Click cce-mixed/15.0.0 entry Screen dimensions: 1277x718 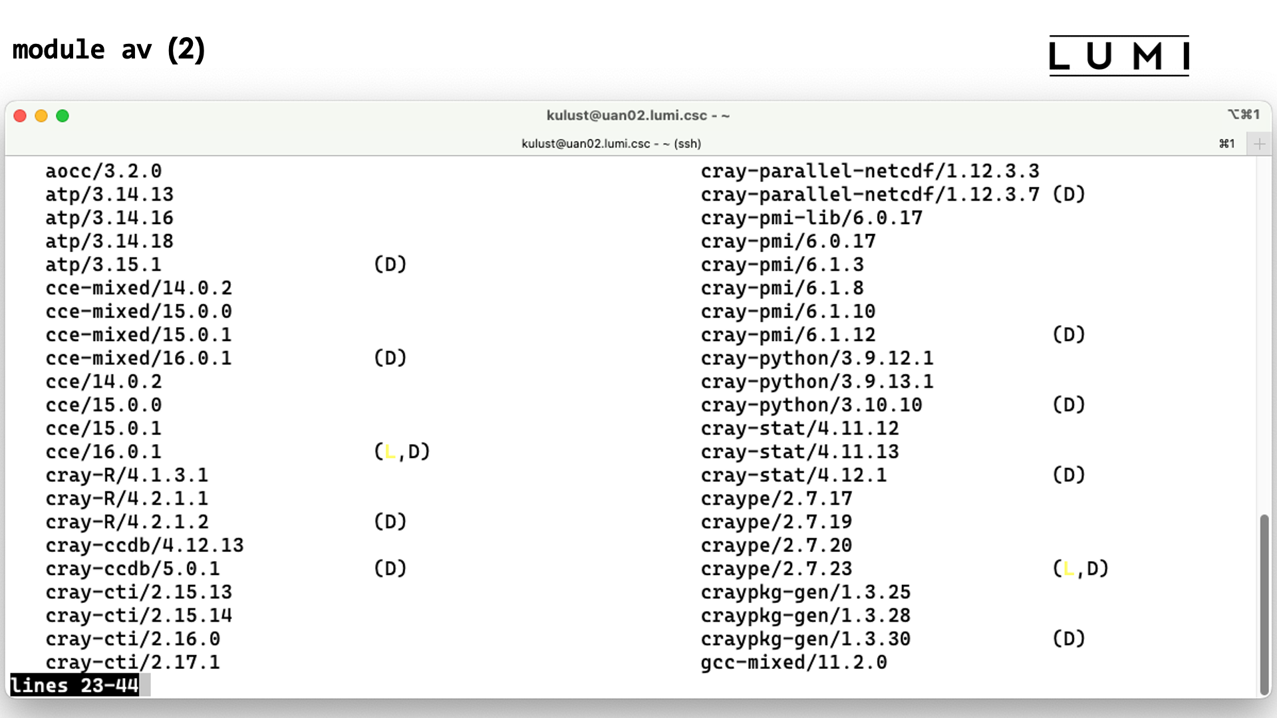click(x=139, y=311)
